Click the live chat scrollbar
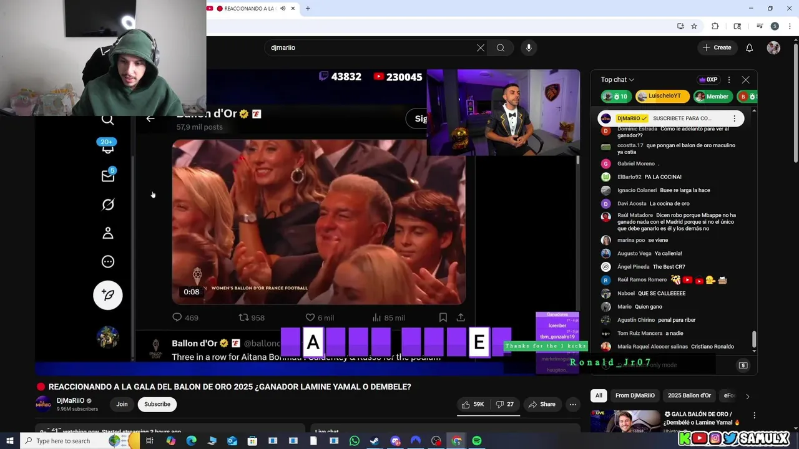 [x=754, y=340]
